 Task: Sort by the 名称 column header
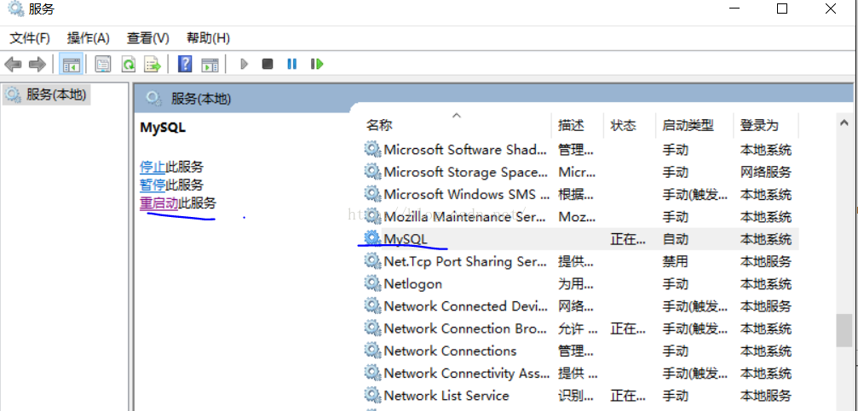pyautogui.click(x=379, y=125)
